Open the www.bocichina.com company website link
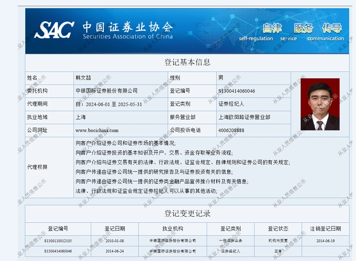Image resolution: width=356 pixels, height=261 pixels. coord(97,130)
